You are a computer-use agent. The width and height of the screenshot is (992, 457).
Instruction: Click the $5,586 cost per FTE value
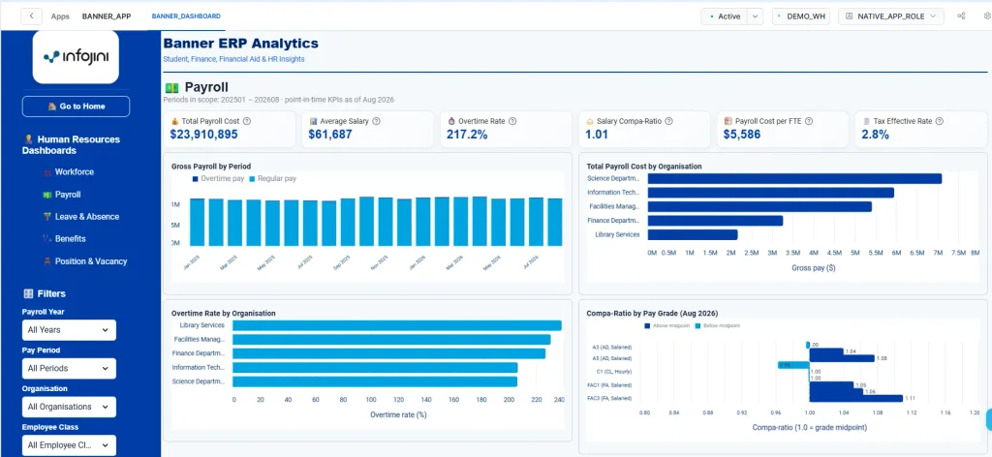point(742,135)
